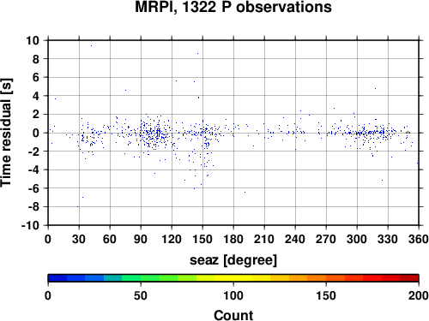Click the y-axis tick label 0
This screenshot has height=321, width=429.
36,133
